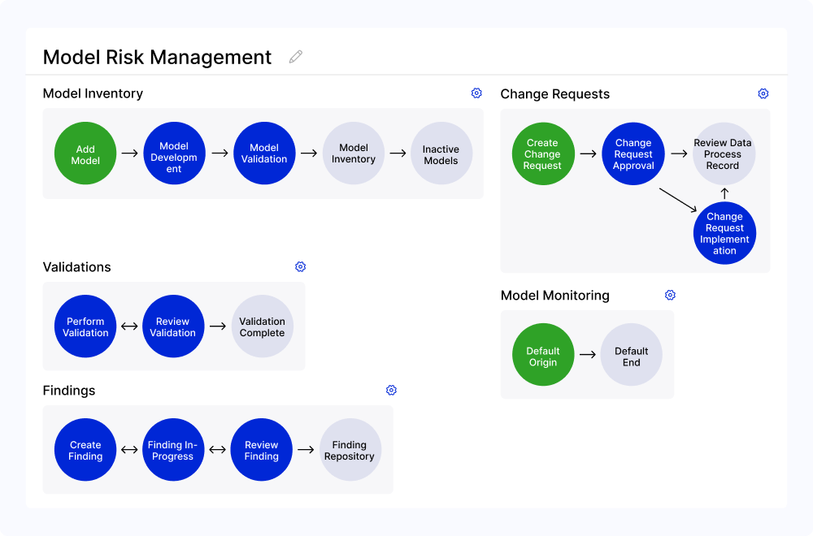The height and width of the screenshot is (536, 813).
Task: Select the Model Development node
Action: [174, 153]
